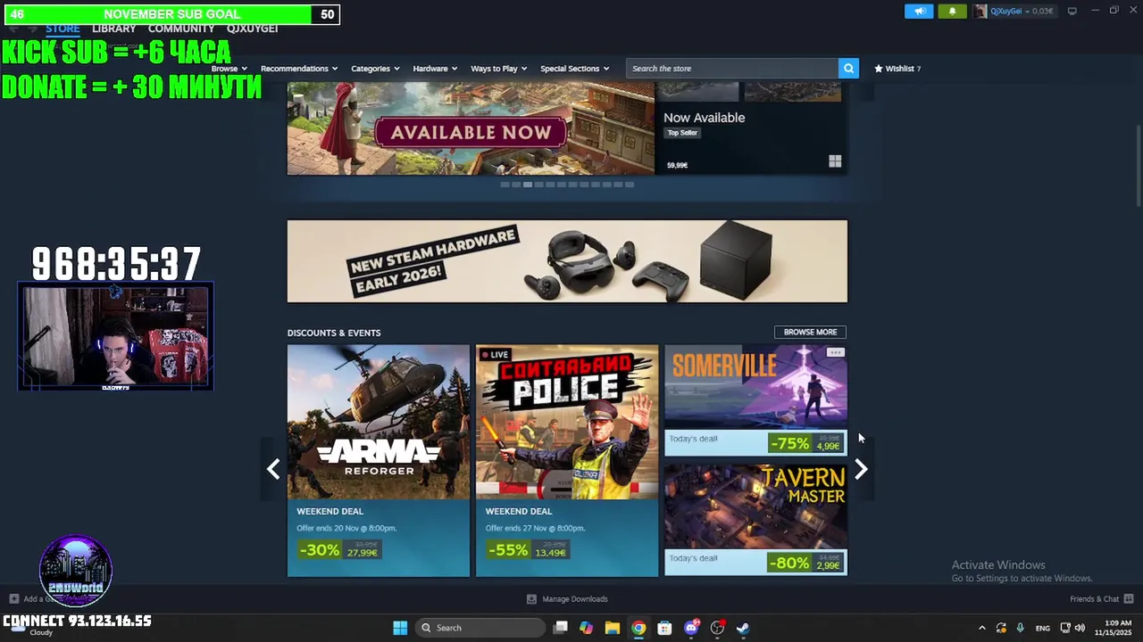The image size is (1143, 642).
Task: Show hidden tray icons chevron
Action: [x=981, y=628]
